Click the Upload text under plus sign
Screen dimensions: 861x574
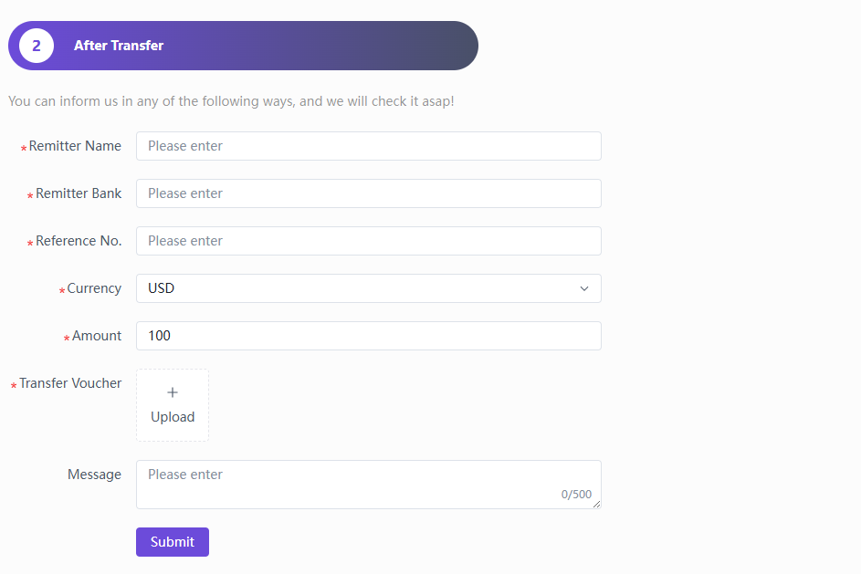[x=173, y=417]
